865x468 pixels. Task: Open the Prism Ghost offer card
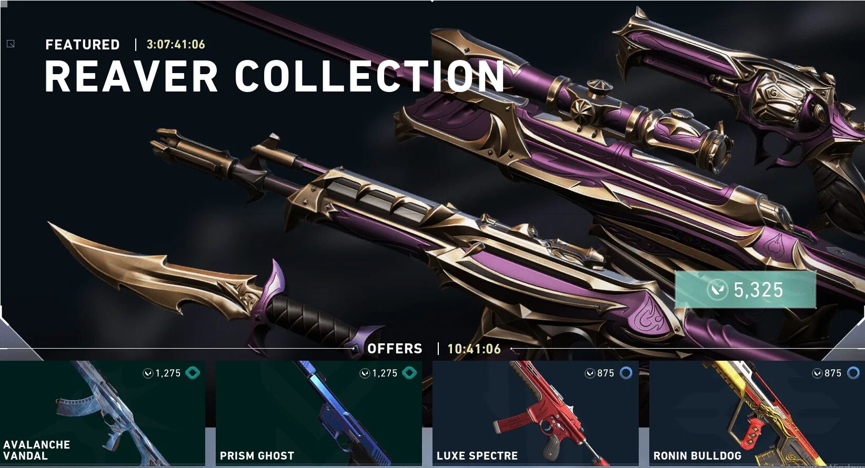point(319,413)
